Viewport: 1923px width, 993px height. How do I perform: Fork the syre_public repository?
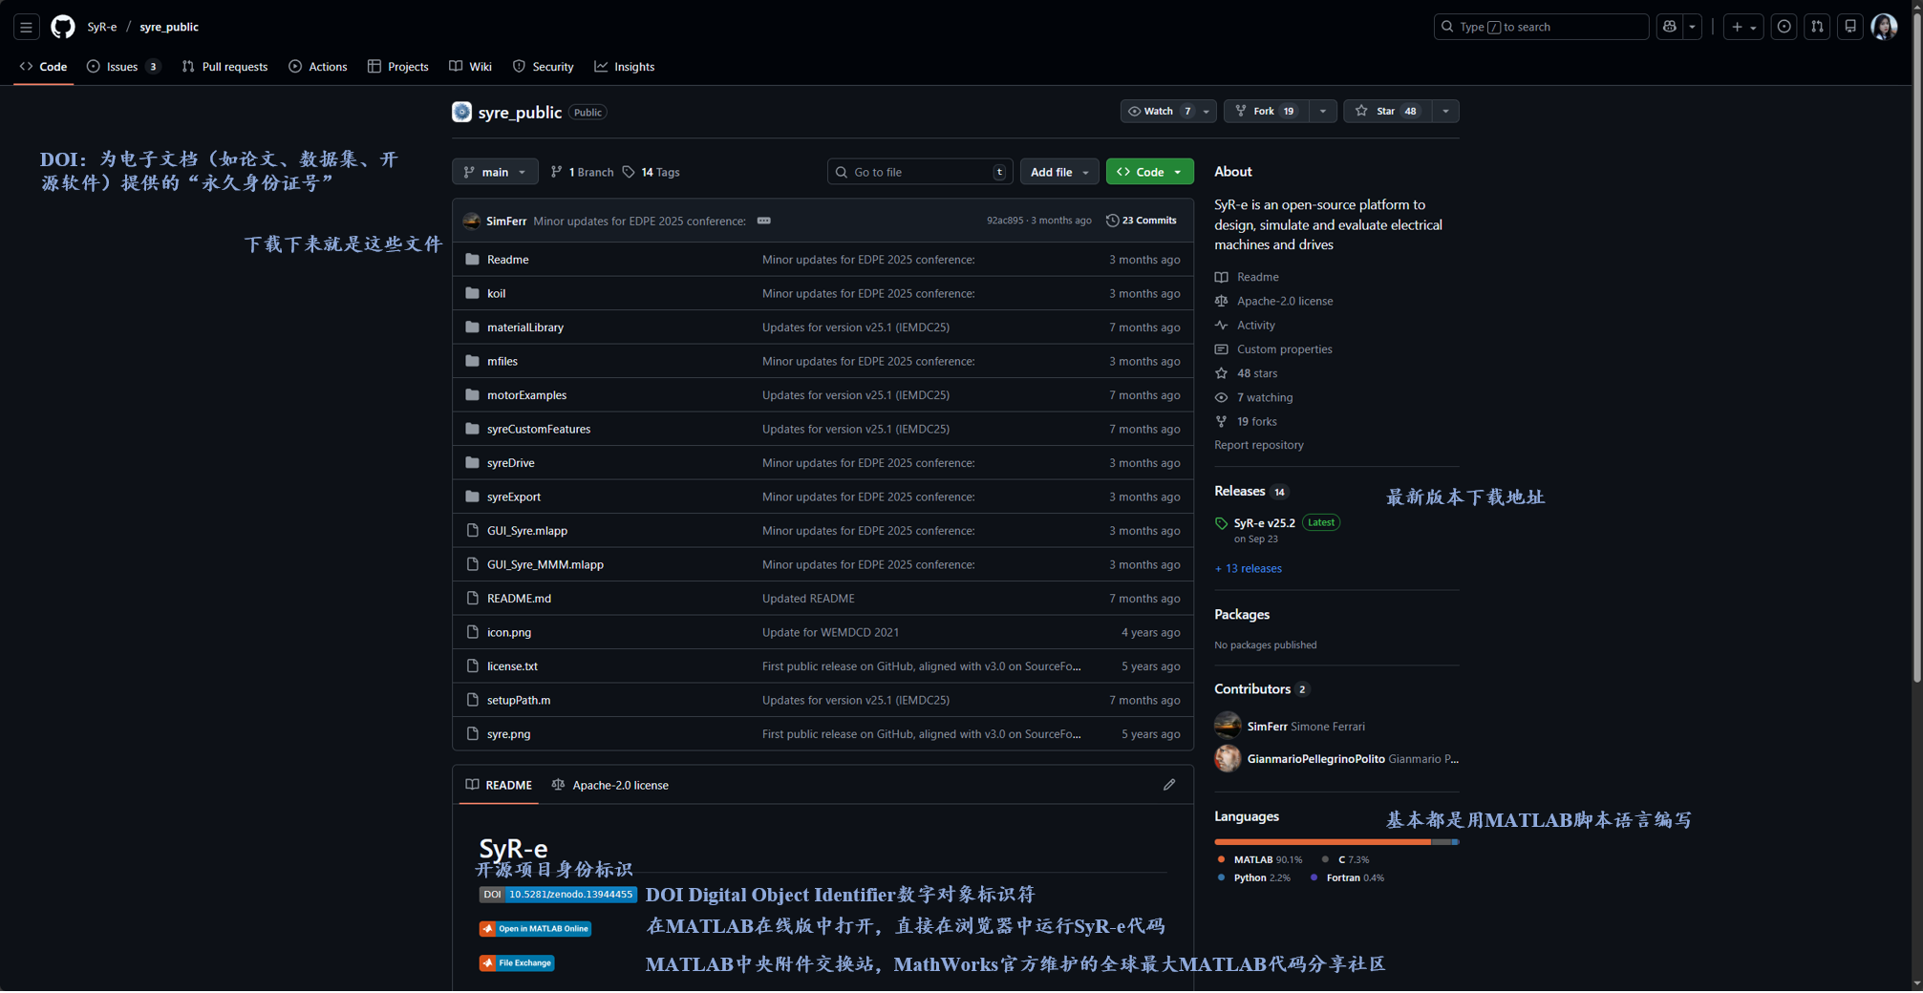click(1266, 112)
